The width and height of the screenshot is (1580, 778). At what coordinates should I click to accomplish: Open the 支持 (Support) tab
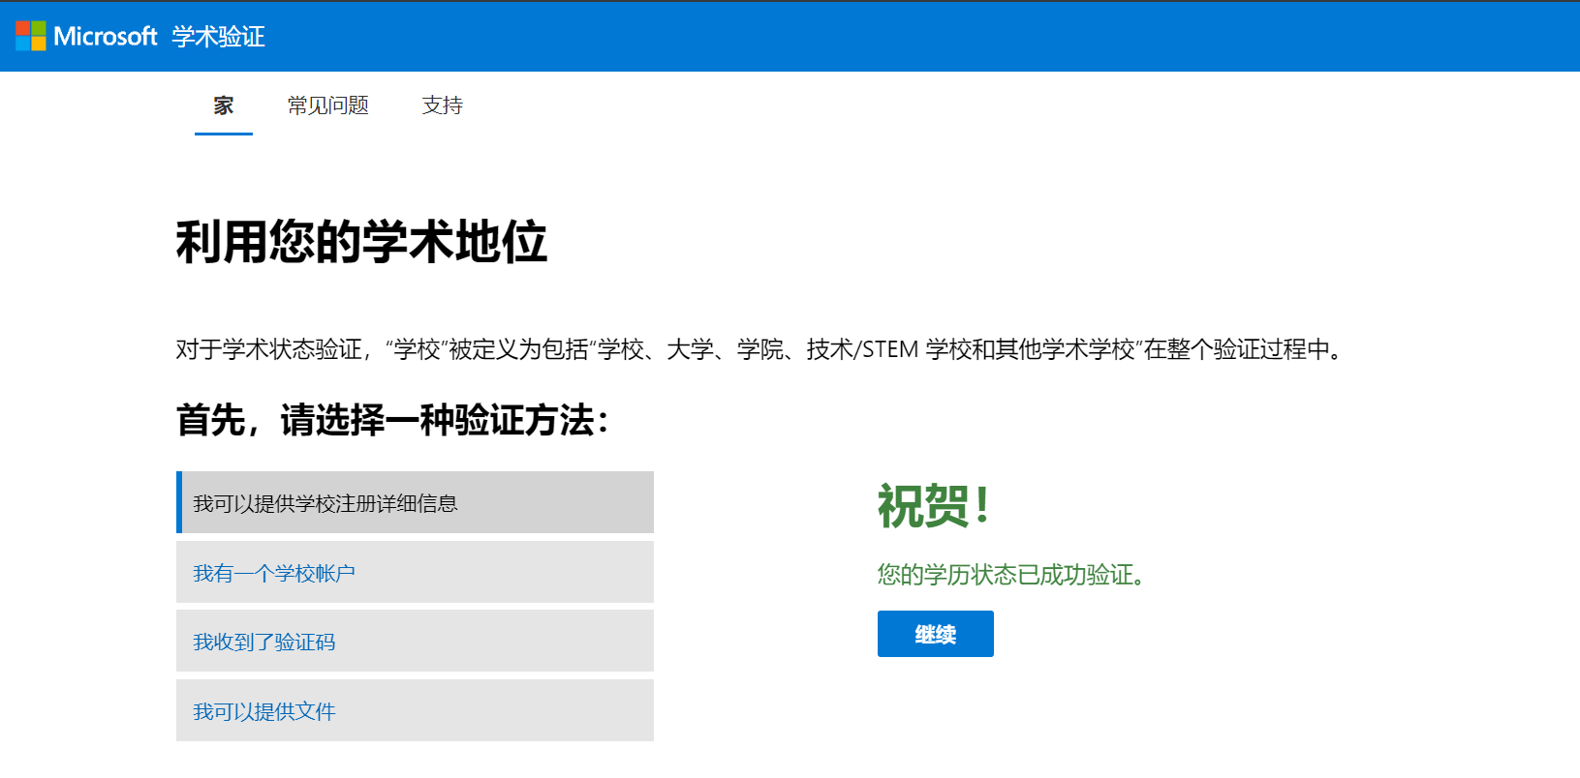pos(443,105)
